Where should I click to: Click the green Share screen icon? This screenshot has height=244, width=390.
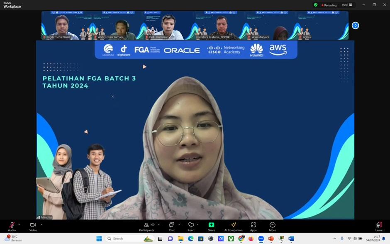point(211,225)
